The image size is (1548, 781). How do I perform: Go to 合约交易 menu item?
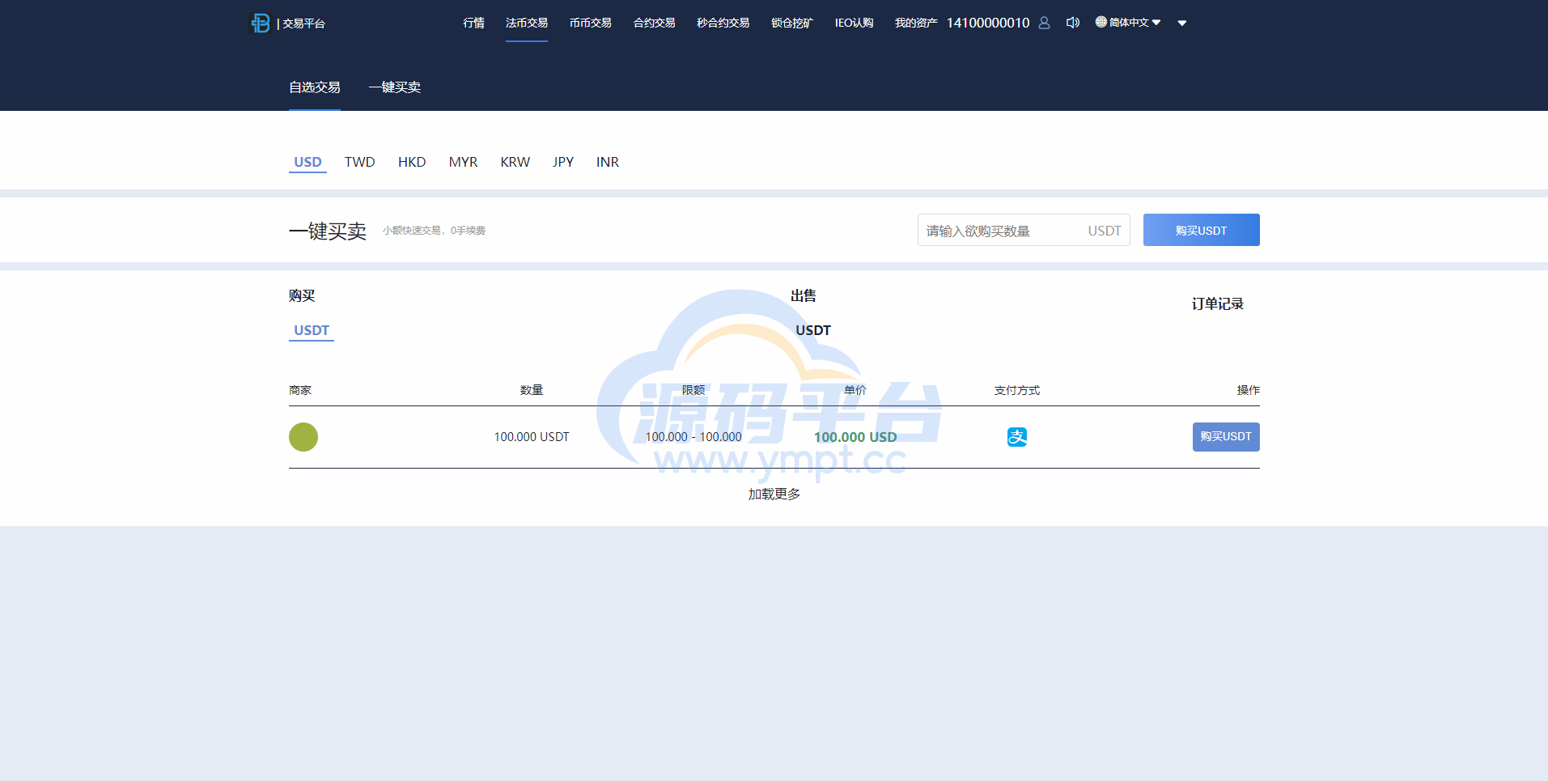[x=654, y=23]
